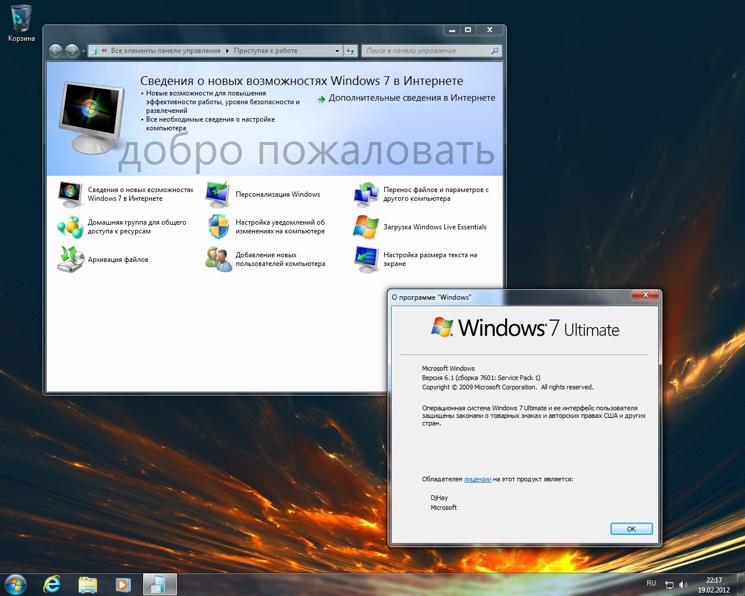
Task: Click the Back arrow in Control Panel
Action: [55, 51]
